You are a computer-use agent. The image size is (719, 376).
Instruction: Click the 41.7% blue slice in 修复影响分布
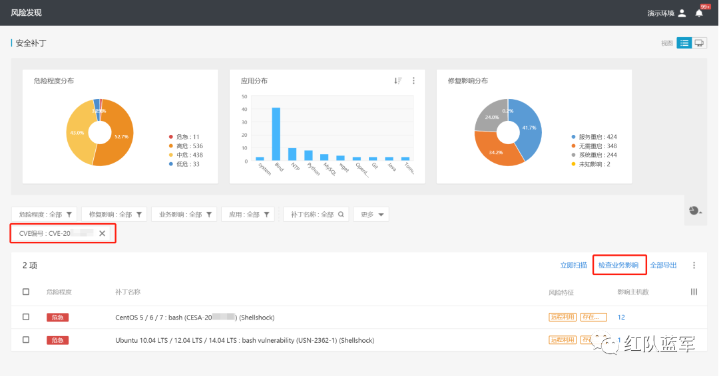point(528,128)
